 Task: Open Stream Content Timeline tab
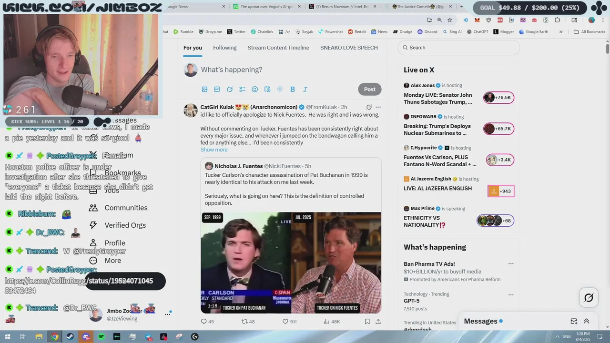[278, 48]
